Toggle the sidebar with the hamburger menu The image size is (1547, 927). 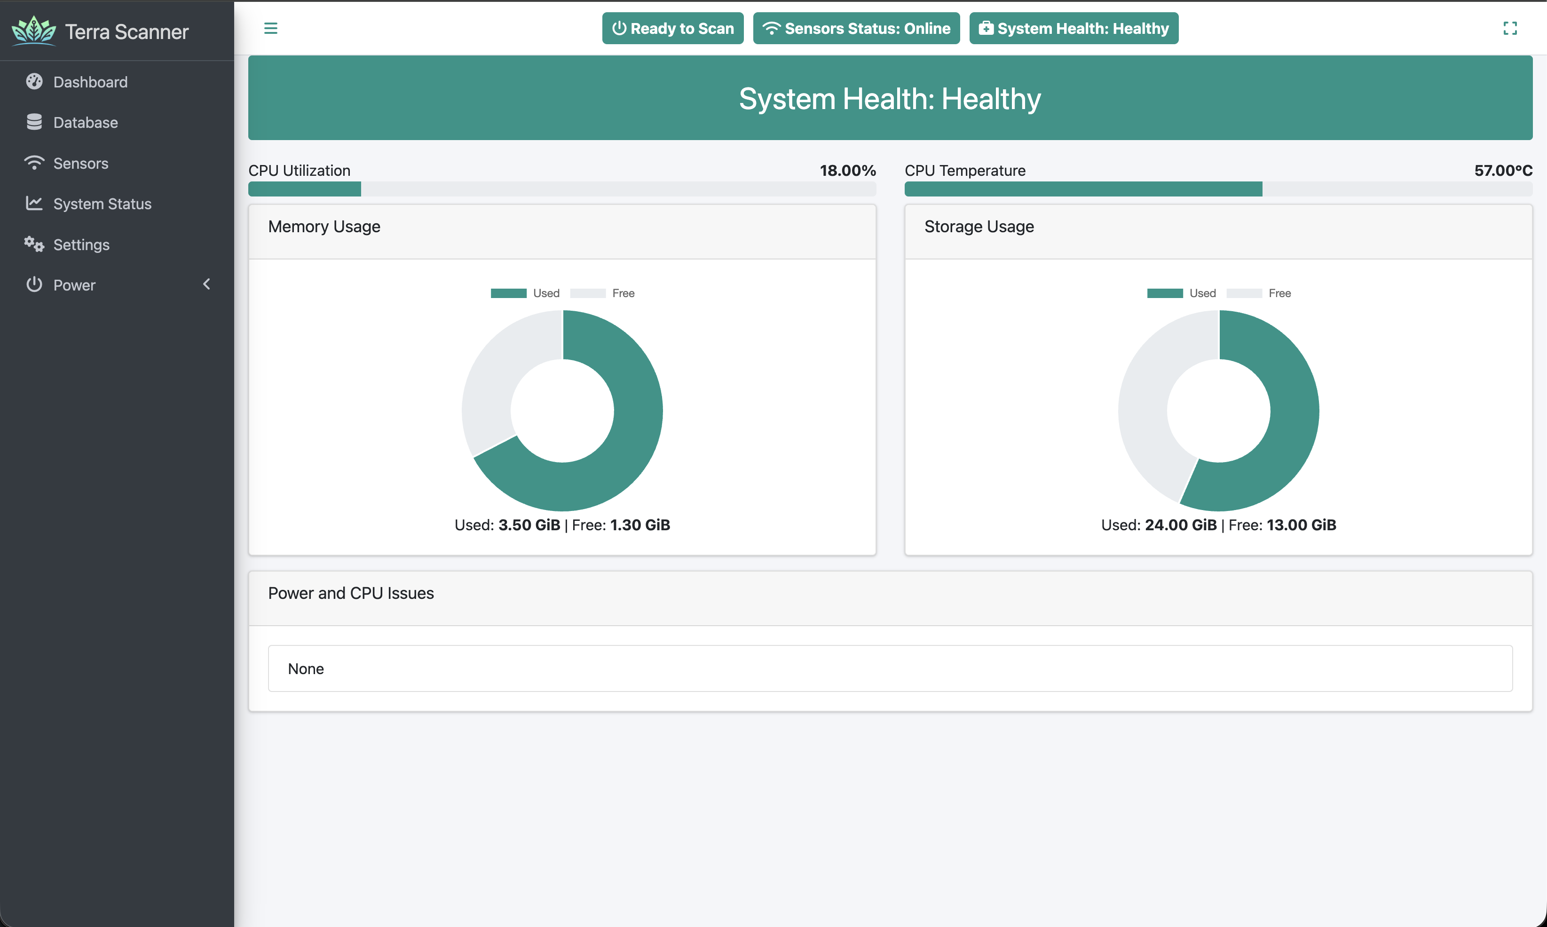pos(271,28)
